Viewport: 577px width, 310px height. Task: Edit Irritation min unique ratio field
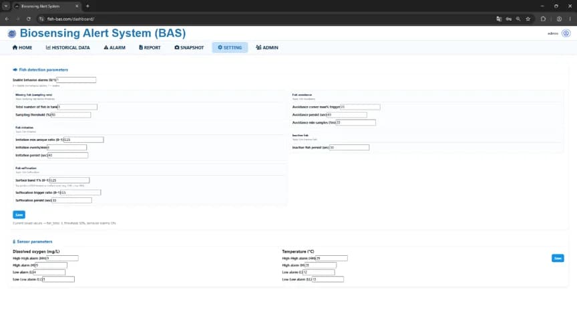tap(83, 140)
